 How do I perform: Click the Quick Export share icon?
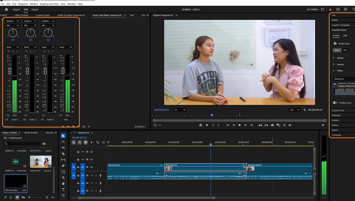pos(338,9)
